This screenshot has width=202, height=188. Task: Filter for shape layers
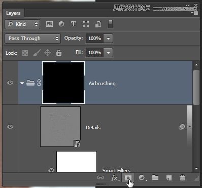[86, 24]
